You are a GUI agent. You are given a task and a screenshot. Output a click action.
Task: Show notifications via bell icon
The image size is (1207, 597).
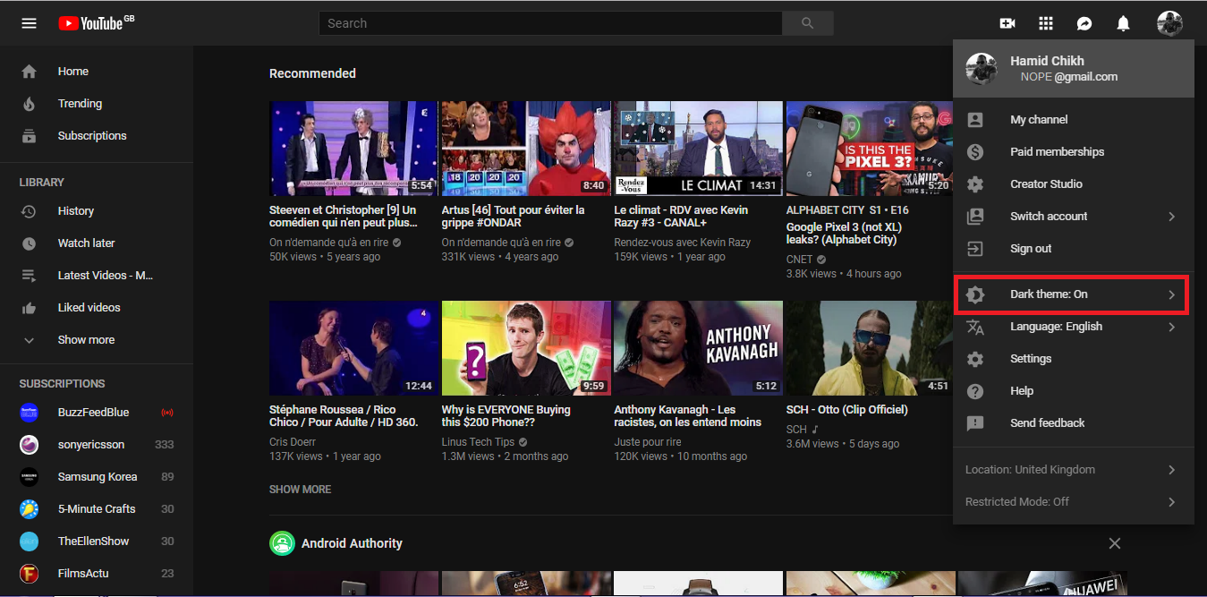pos(1123,23)
